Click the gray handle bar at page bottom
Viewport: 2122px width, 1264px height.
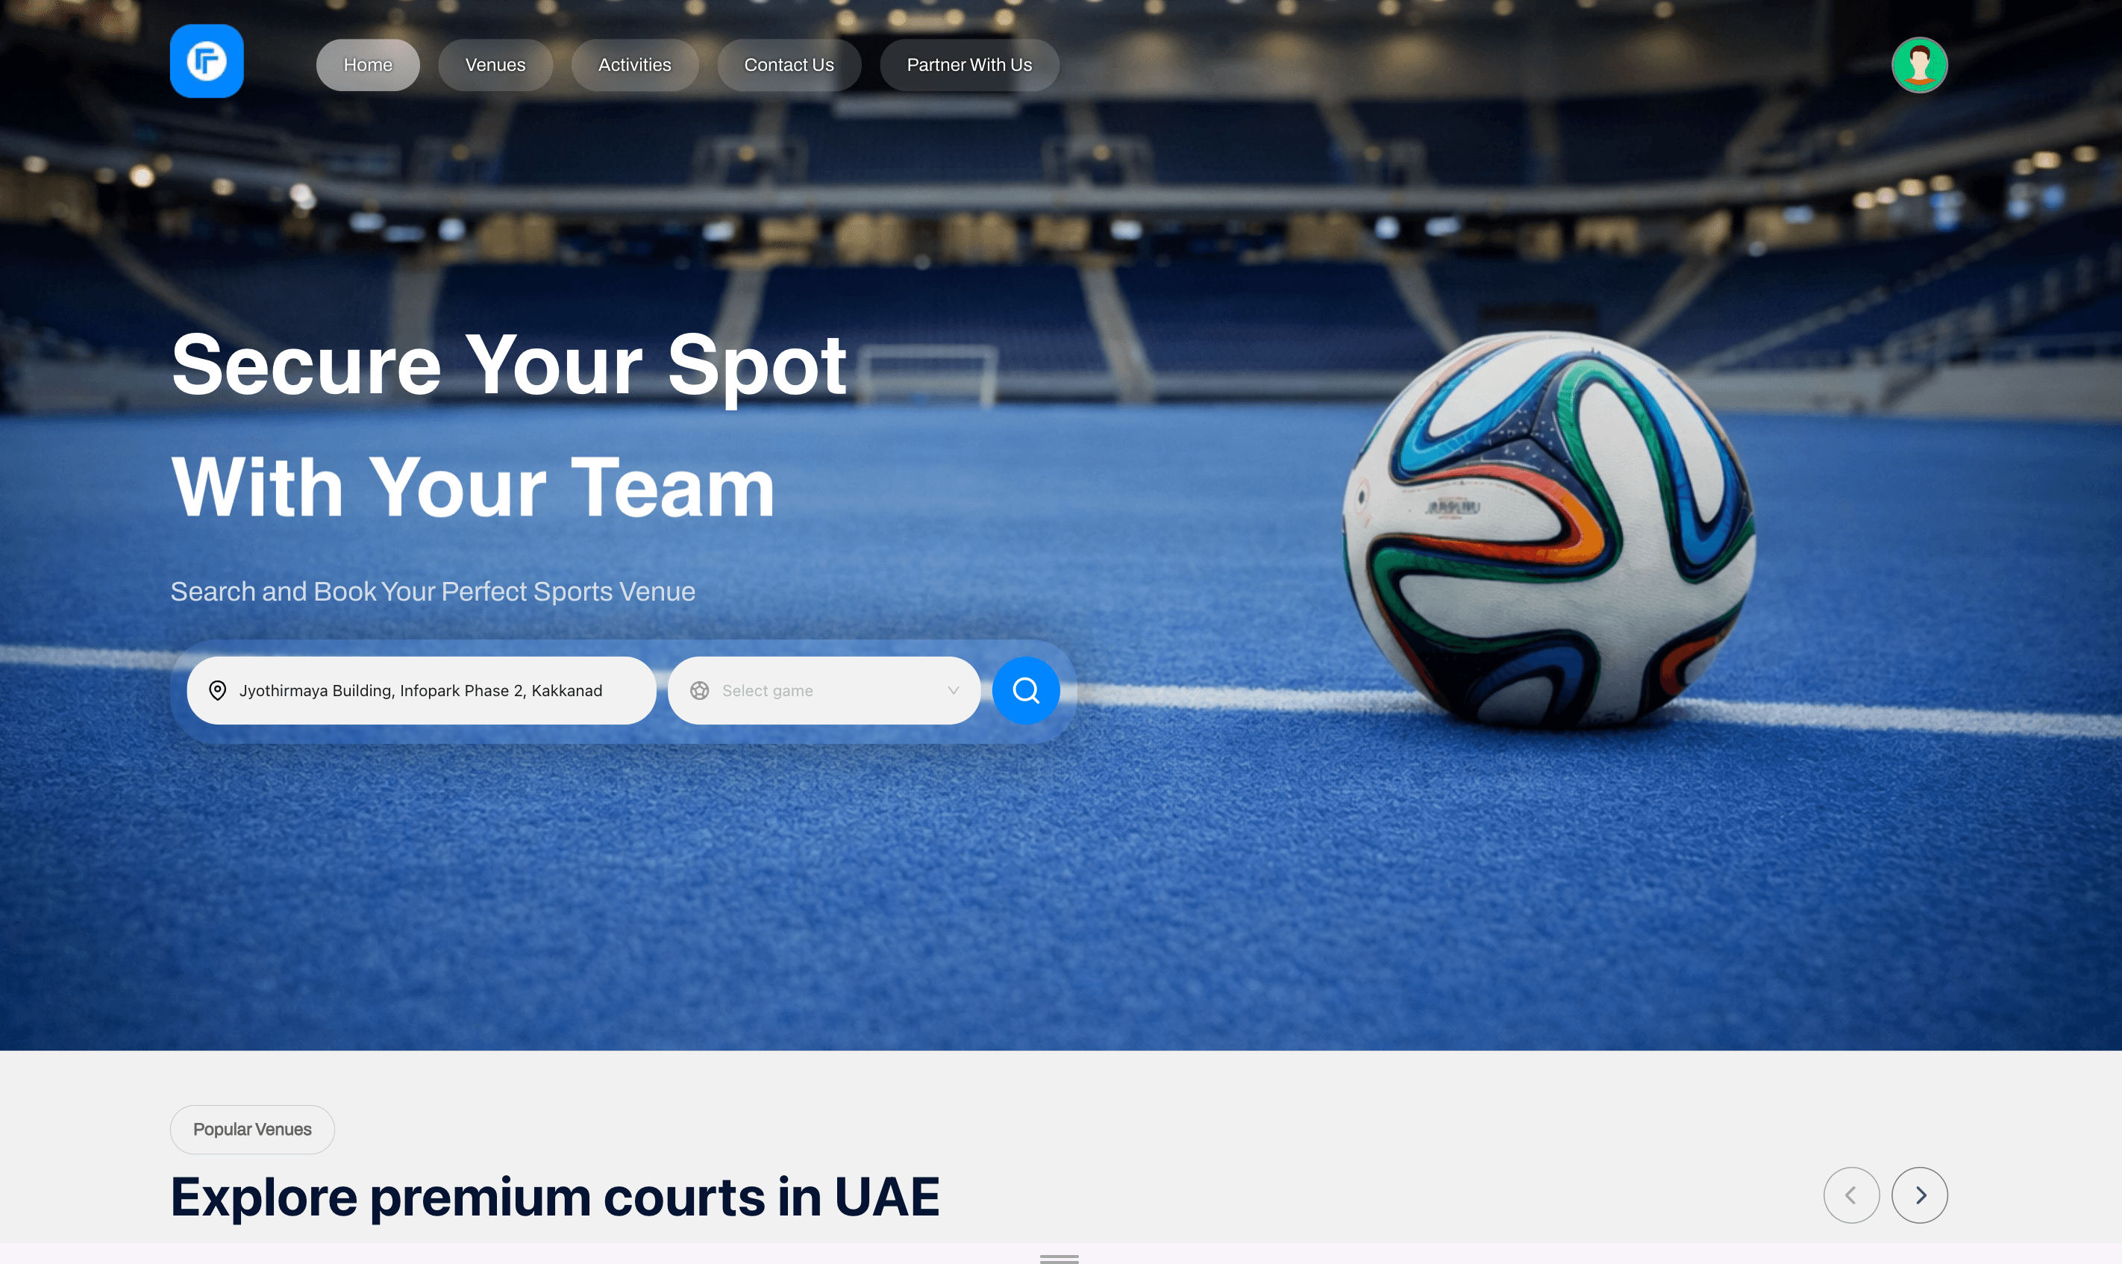tap(1060, 1257)
